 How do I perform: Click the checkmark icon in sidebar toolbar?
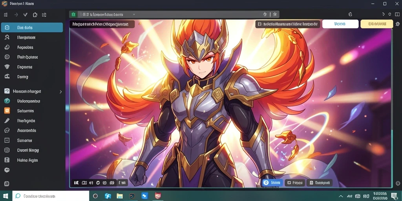pyautogui.click(x=26, y=15)
